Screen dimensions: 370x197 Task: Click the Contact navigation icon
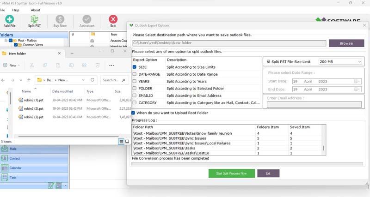(5, 158)
